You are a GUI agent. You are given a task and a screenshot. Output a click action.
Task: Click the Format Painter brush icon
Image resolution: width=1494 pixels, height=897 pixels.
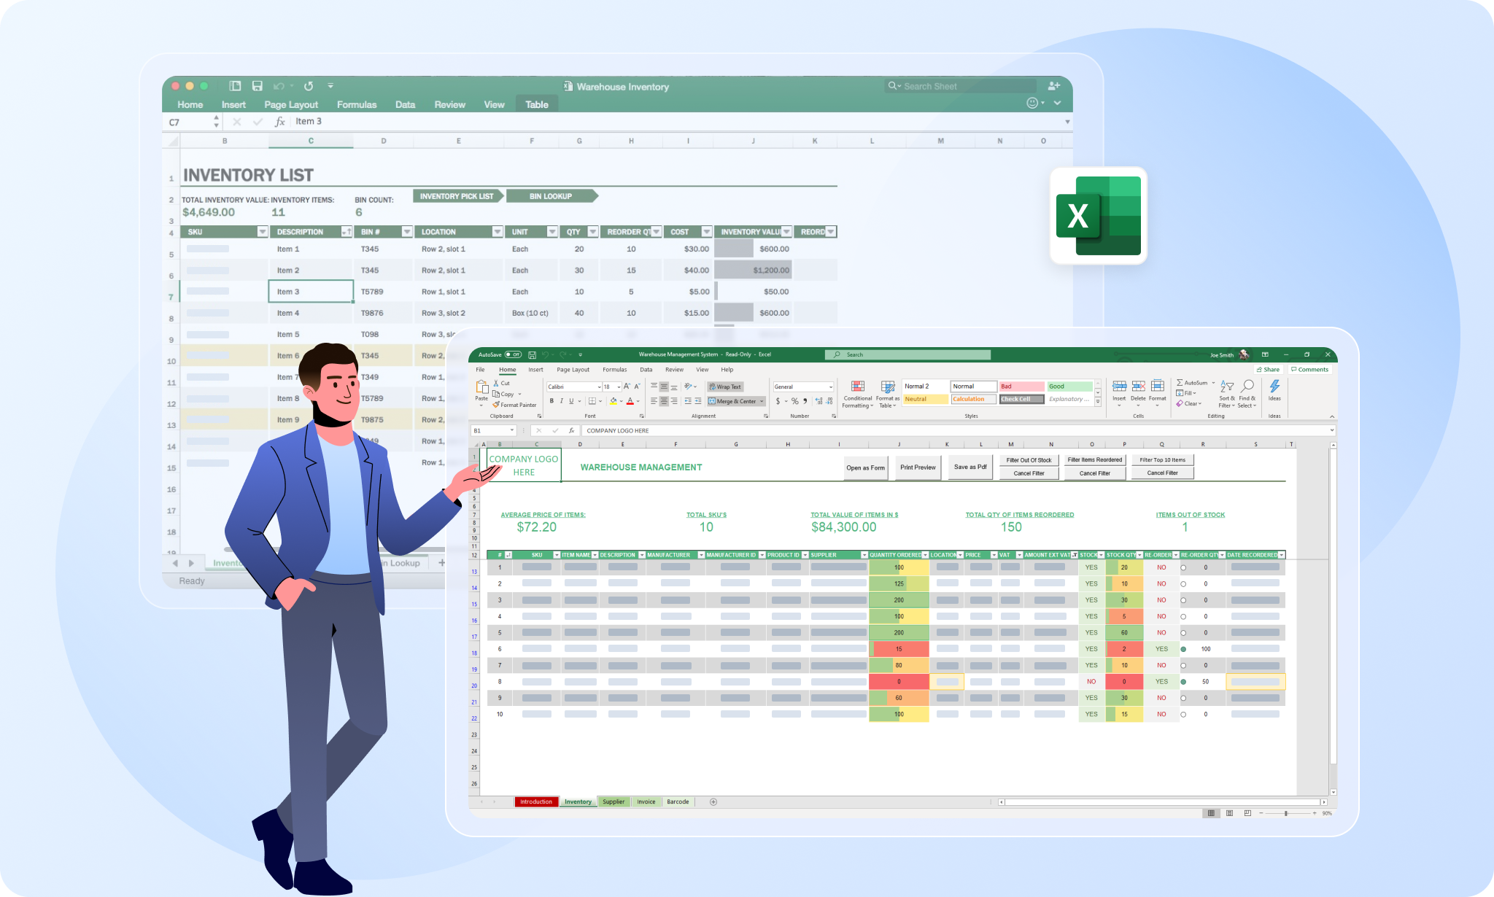(x=496, y=405)
